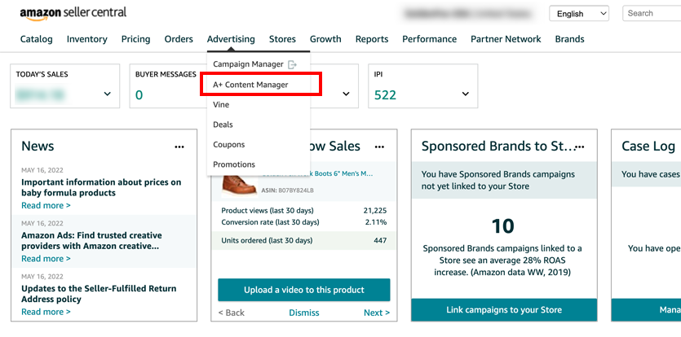Screen dimensions: 681x337
Task: Click the Dismiss link
Action: click(304, 313)
